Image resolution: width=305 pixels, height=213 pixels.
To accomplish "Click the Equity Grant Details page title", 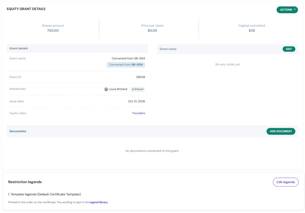I will [26, 9].
